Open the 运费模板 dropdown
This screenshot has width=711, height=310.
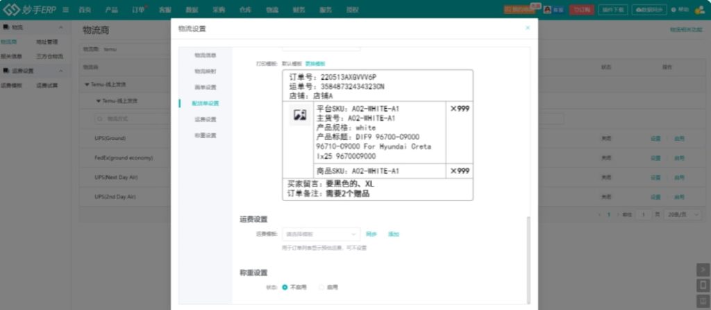(321, 234)
